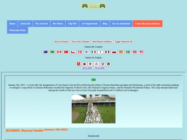Image resolution: width=187 pixels, height=140 pixels.
Task: Select the blue figure engine icon
Action: pos(97,64)
